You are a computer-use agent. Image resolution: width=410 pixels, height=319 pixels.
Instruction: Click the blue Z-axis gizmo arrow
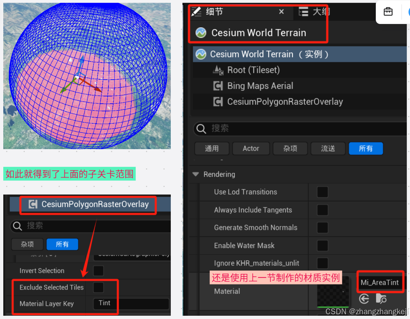(82, 59)
